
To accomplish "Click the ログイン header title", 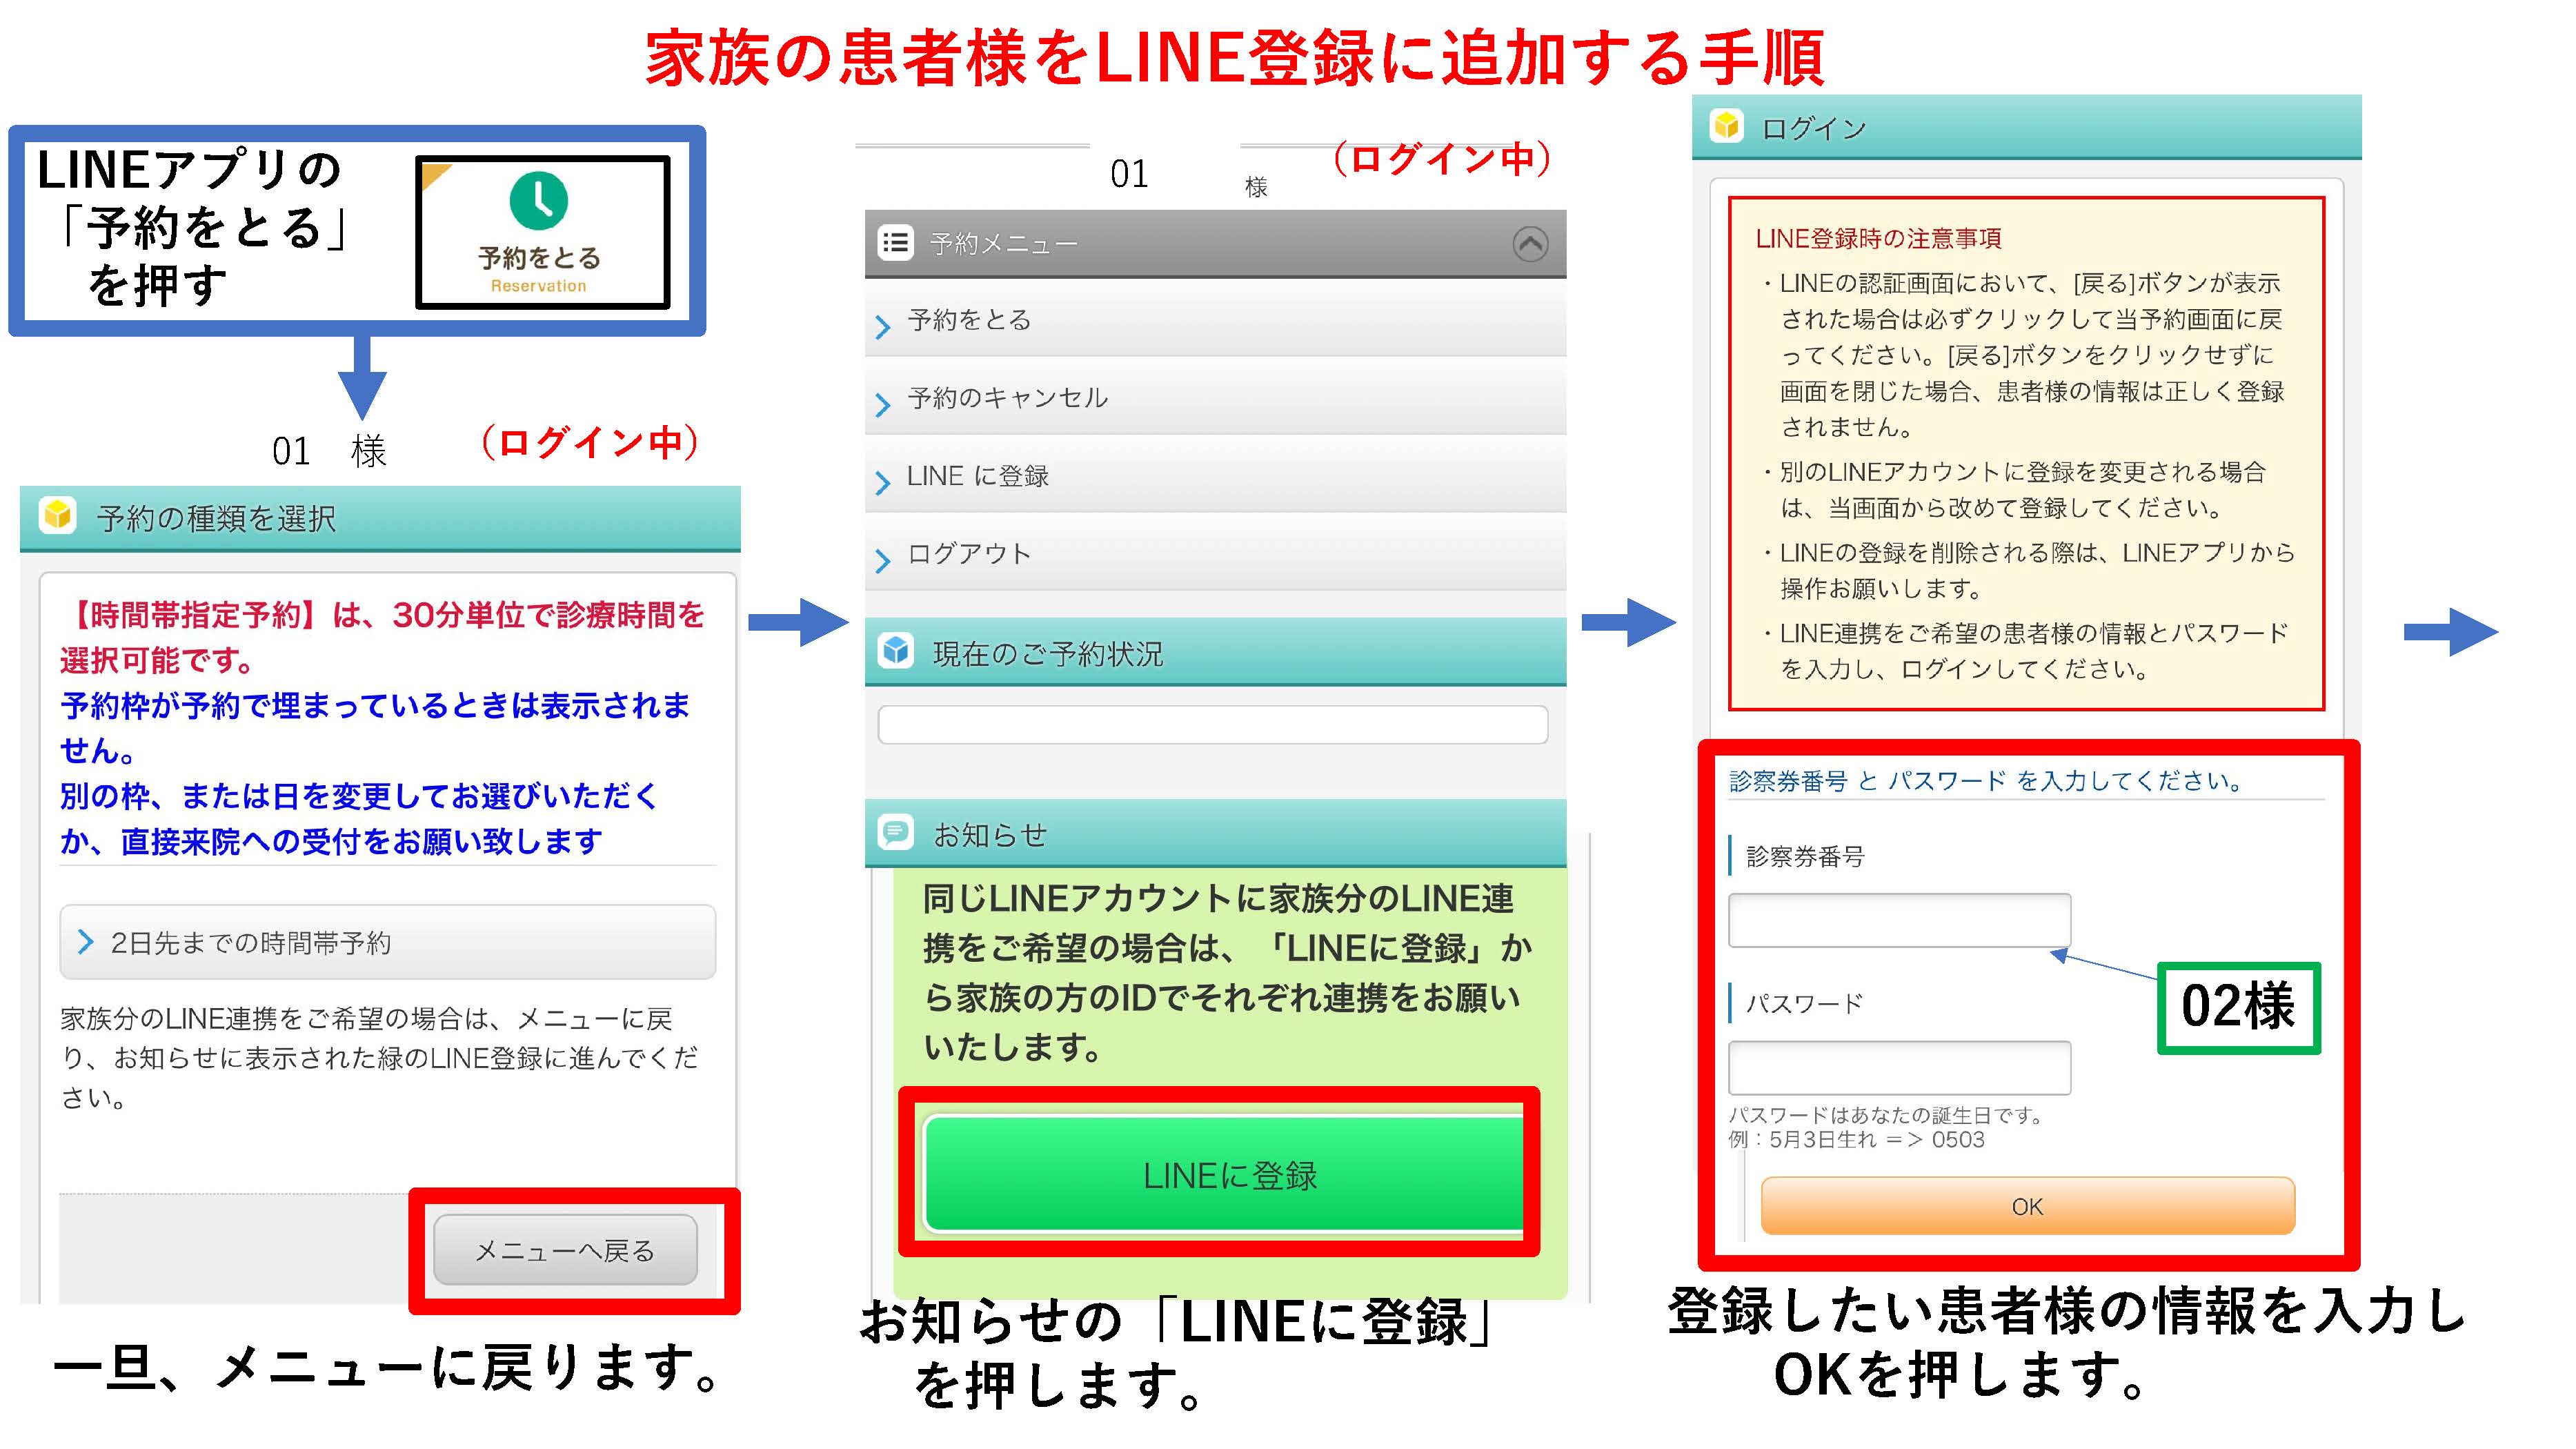I will [x=1813, y=128].
